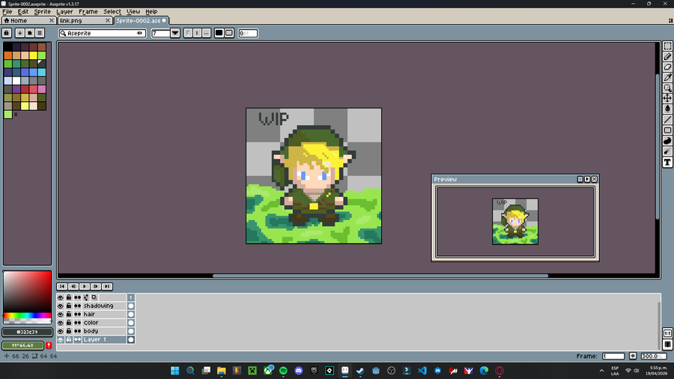Pick the orange swatch in the palette

[8, 55]
